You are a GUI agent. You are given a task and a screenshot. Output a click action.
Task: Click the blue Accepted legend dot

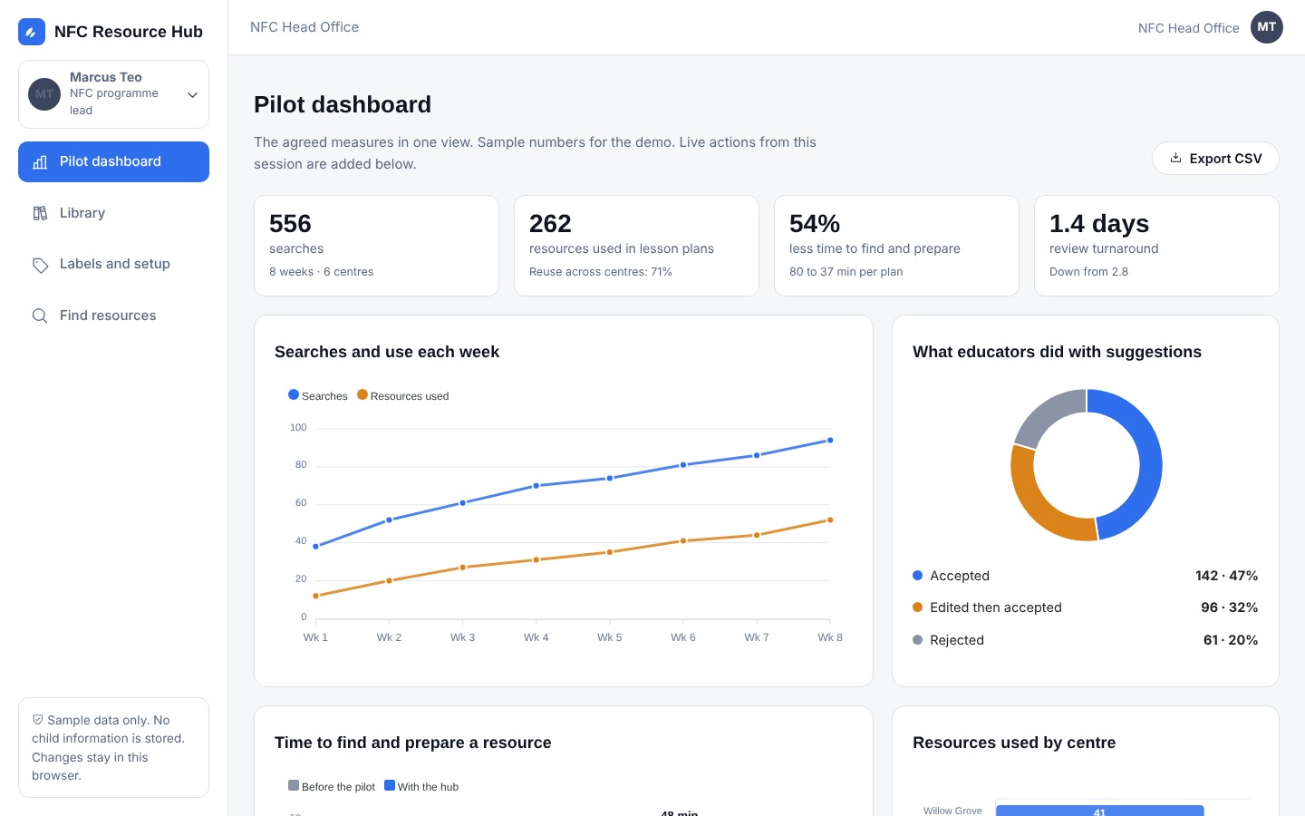pyautogui.click(x=917, y=576)
